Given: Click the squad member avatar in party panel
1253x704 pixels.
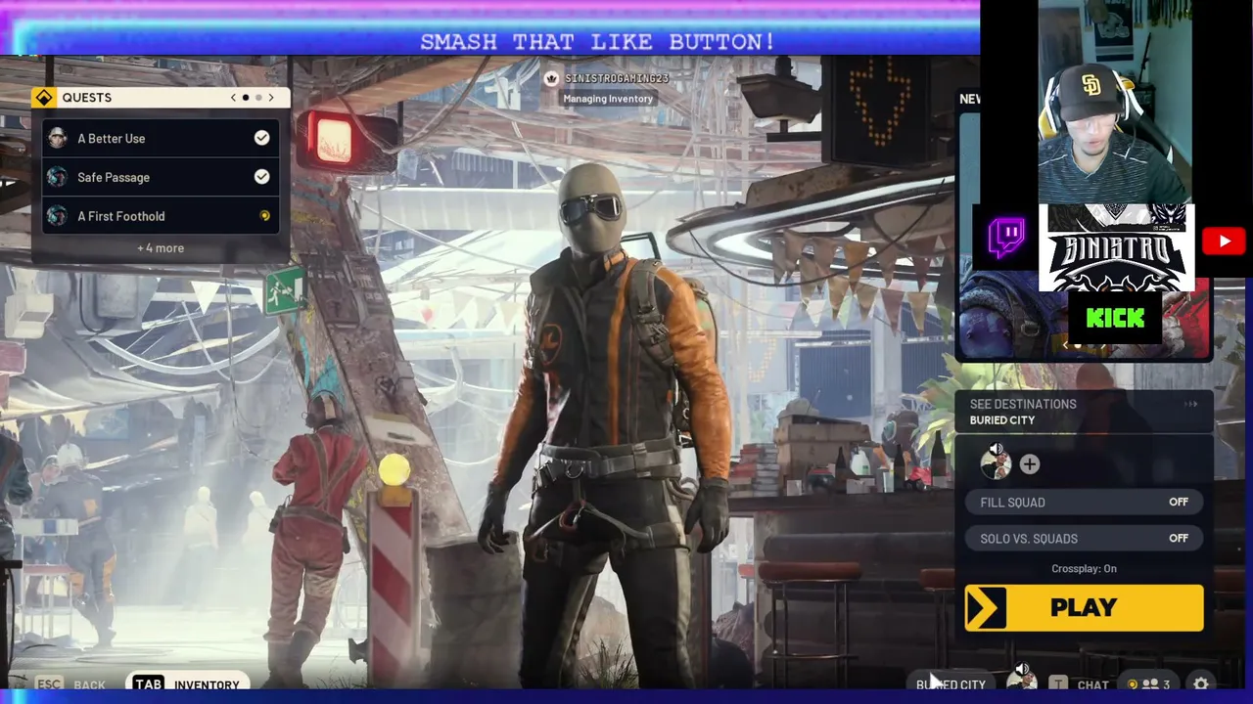Looking at the screenshot, I should coord(996,463).
